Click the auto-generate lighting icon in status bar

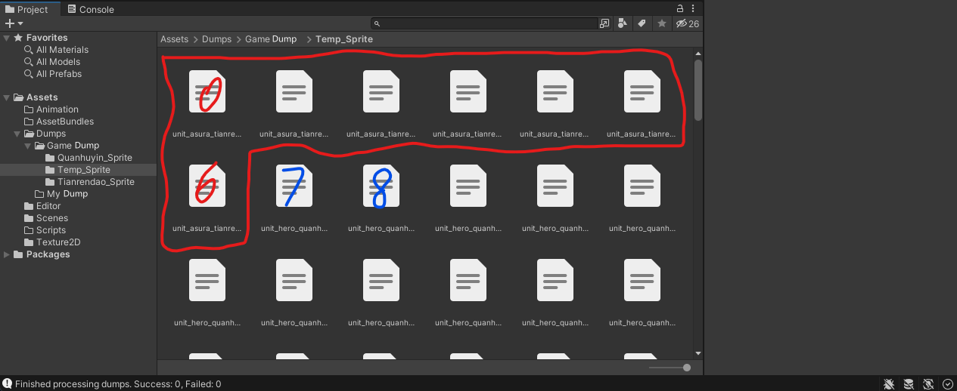(x=928, y=384)
